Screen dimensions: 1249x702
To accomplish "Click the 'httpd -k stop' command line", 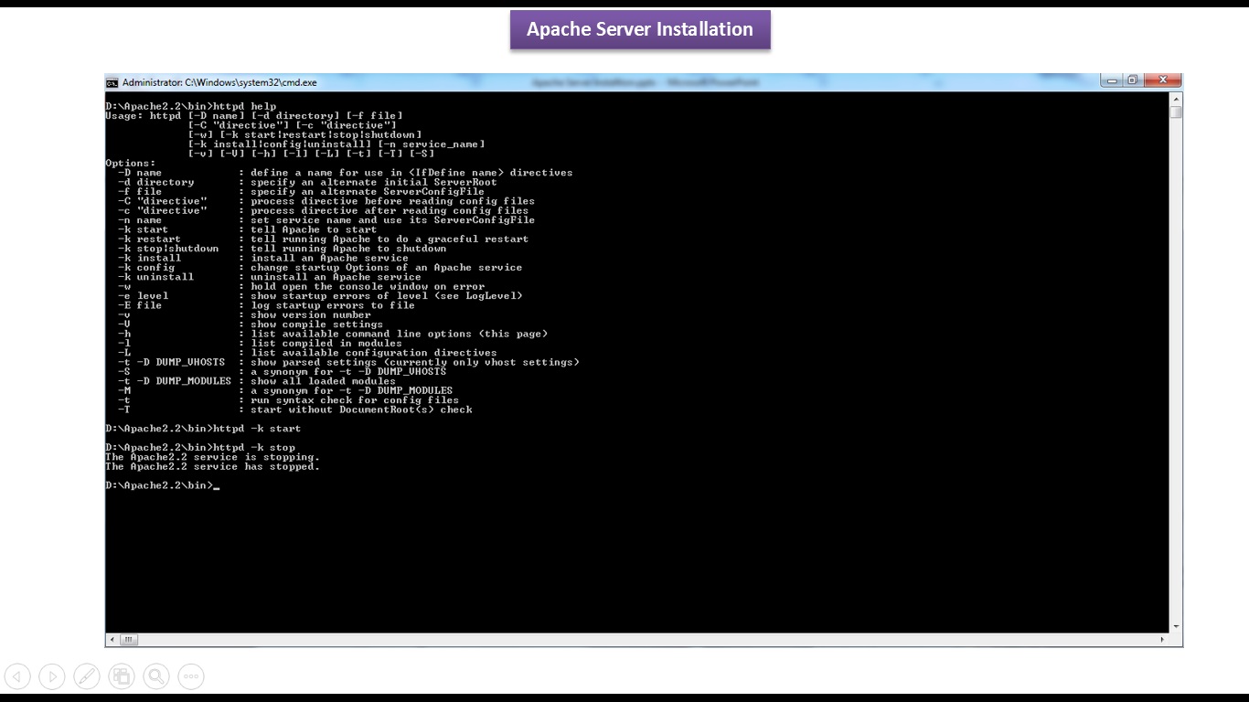I will pyautogui.click(x=200, y=448).
